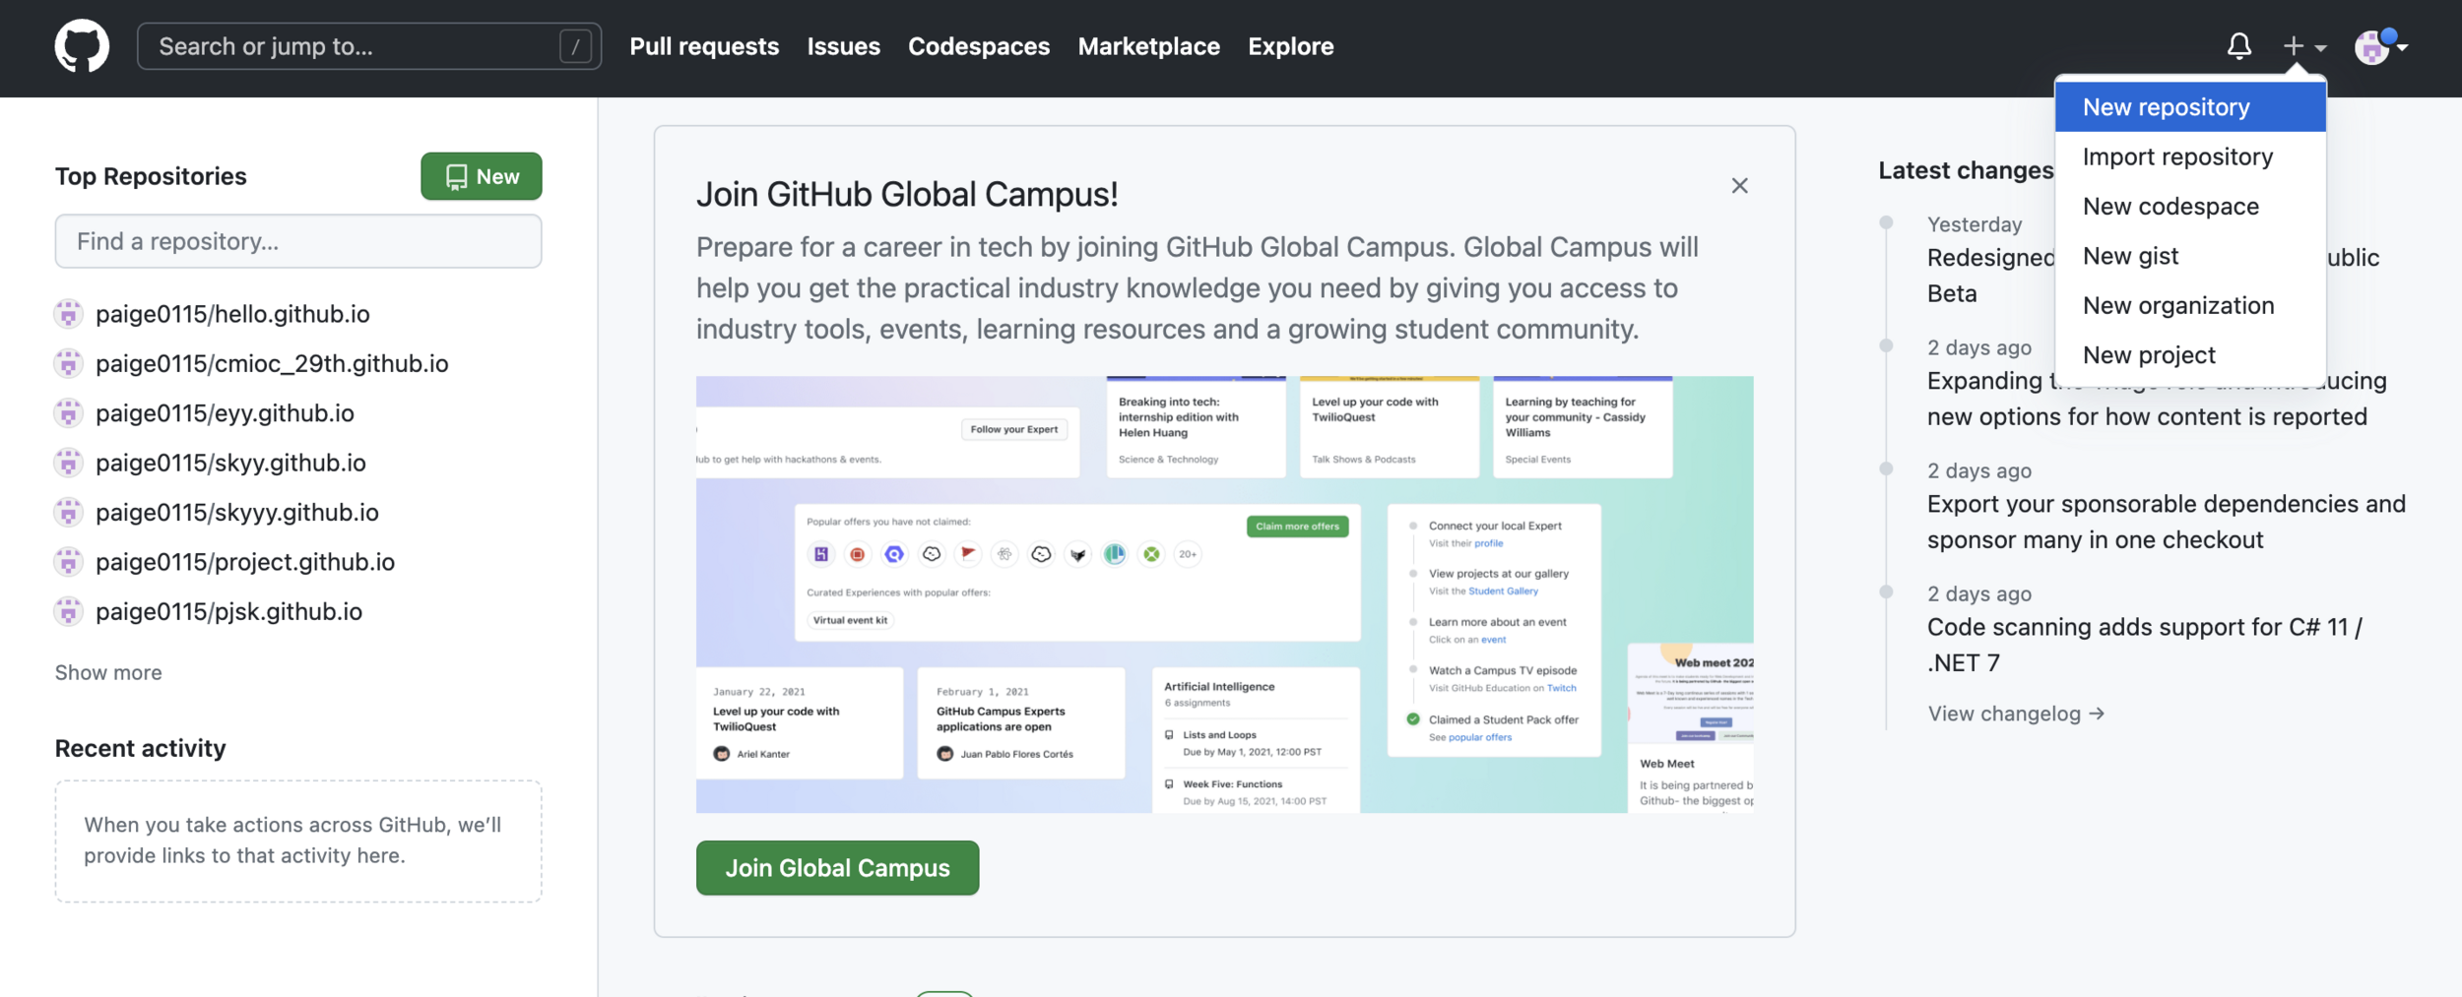
Task: Open notifications bell
Action: point(2238,46)
